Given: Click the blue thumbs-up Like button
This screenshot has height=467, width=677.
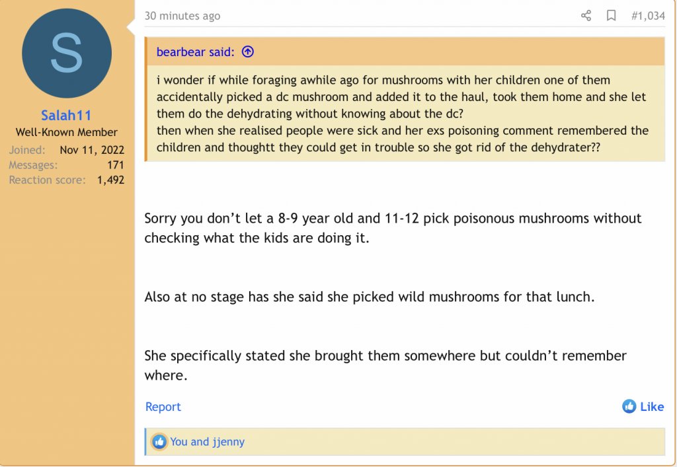Looking at the screenshot, I should pyautogui.click(x=643, y=407).
